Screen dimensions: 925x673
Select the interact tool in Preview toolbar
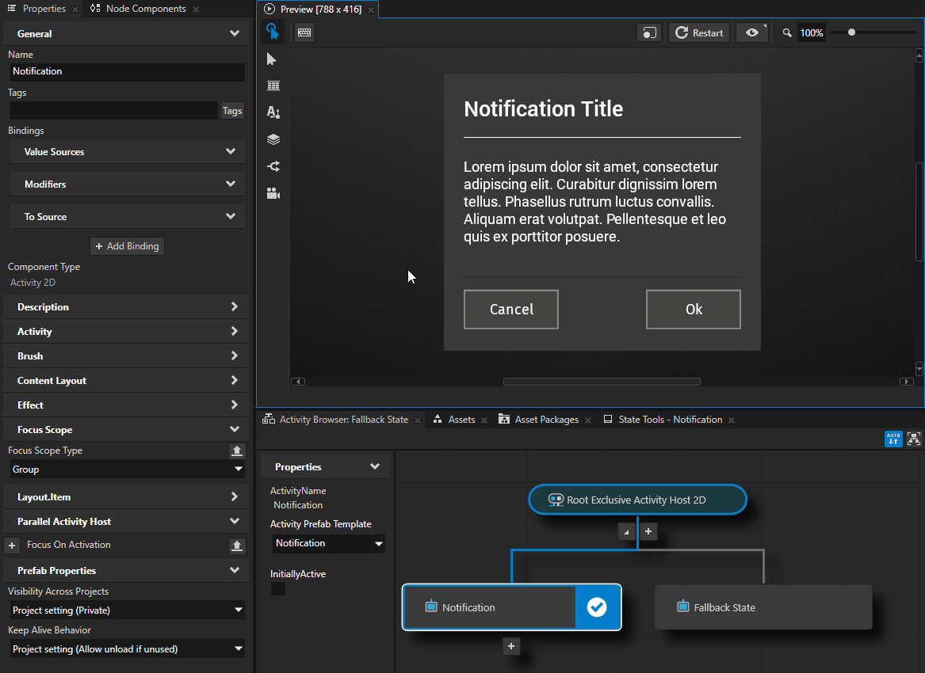(x=273, y=32)
